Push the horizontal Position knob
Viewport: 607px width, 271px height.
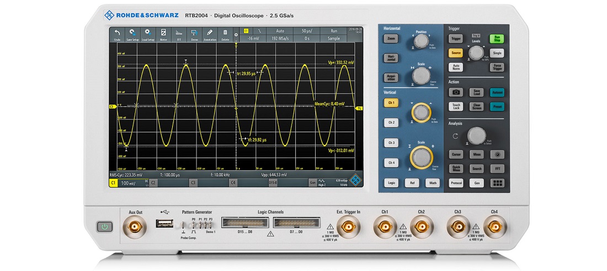pyautogui.click(x=421, y=41)
